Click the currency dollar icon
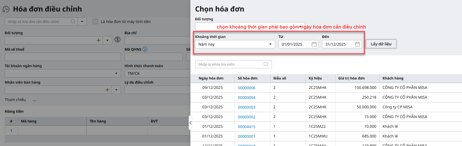Screen dimensions: 462x146 tap(117, 40)
